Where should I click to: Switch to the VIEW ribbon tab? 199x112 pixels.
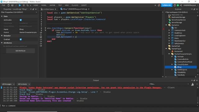pyautogui.click(x=67, y=5)
